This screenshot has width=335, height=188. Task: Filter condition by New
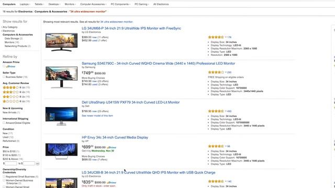[x=7, y=134]
